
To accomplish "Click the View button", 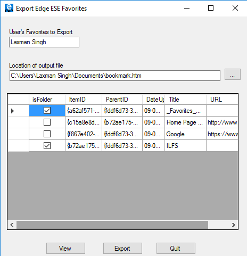I will 65,249.
